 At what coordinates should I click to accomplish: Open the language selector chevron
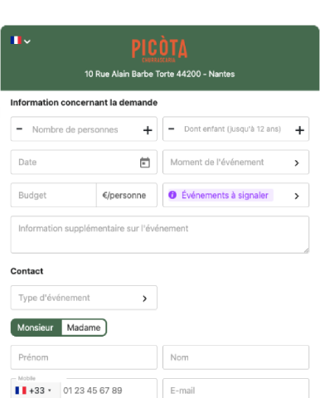27,41
